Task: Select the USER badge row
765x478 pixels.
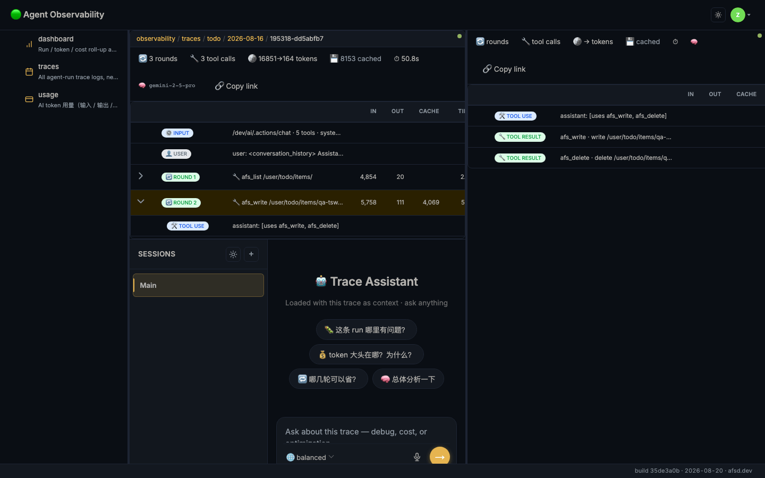Action: pos(297,153)
